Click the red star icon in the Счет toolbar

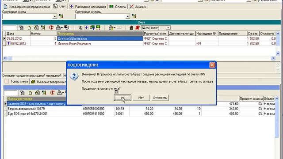pos(138,27)
